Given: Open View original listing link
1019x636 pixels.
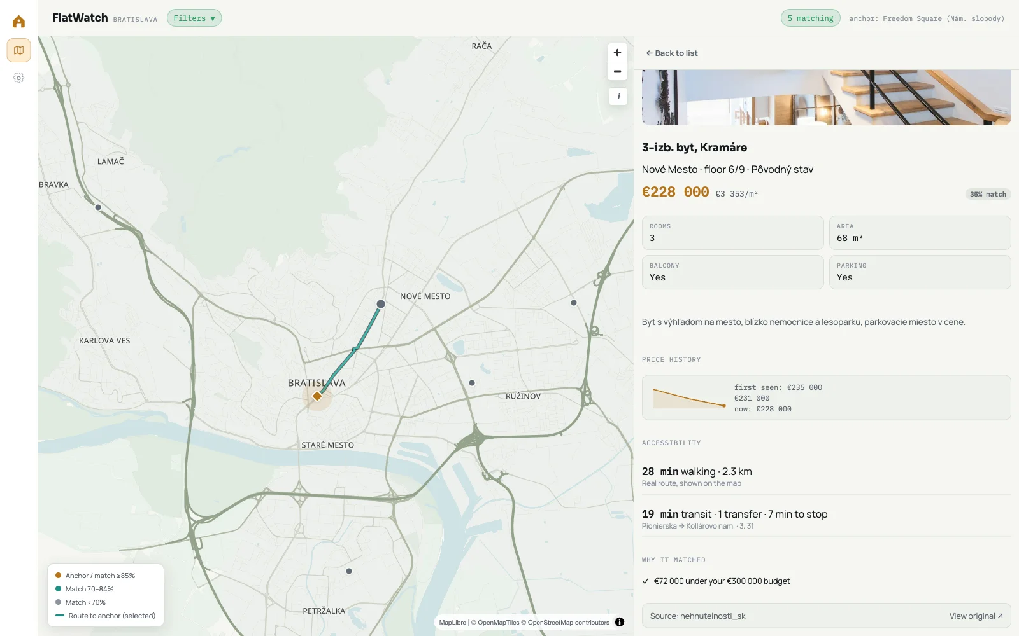Looking at the screenshot, I should point(976,616).
